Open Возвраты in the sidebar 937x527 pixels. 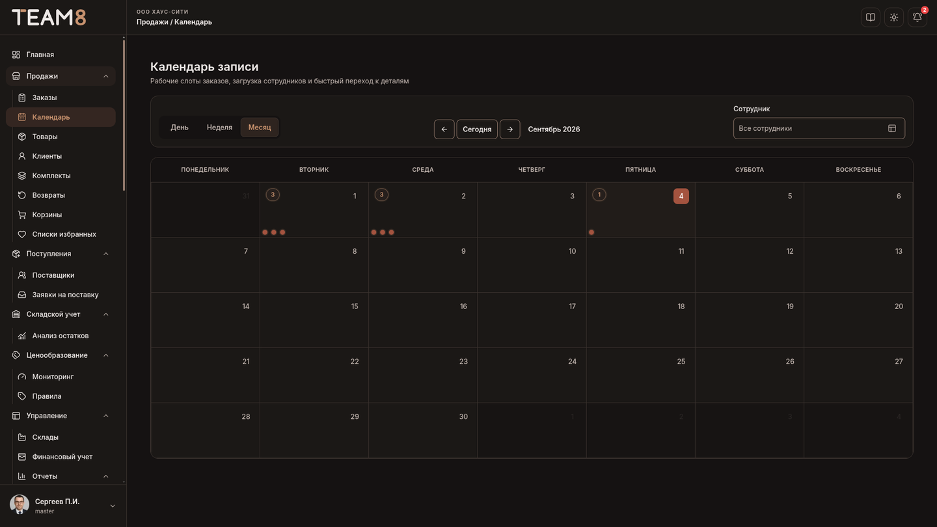tap(61, 195)
